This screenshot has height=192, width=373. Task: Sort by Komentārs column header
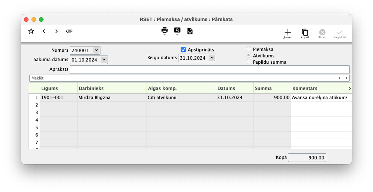319,88
